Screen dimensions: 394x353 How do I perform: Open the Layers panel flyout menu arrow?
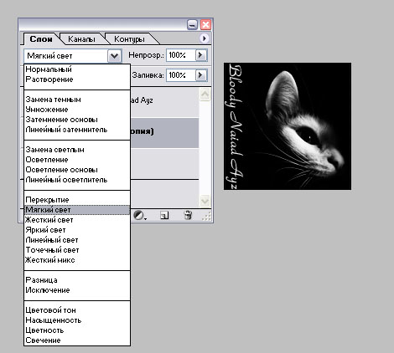[x=205, y=38]
